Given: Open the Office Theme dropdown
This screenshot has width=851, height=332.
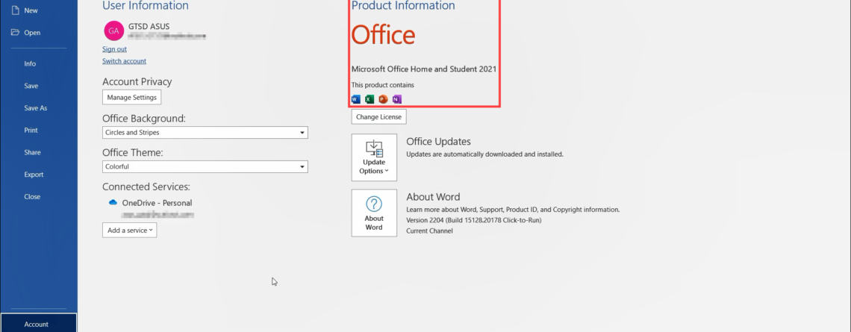Looking at the screenshot, I should [205, 167].
